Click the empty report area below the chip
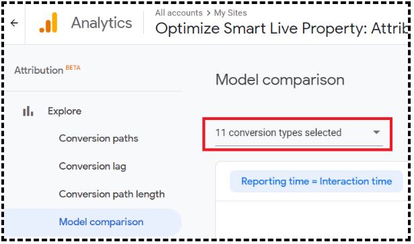Screen dimensions: 414x244 click(x=312, y=219)
